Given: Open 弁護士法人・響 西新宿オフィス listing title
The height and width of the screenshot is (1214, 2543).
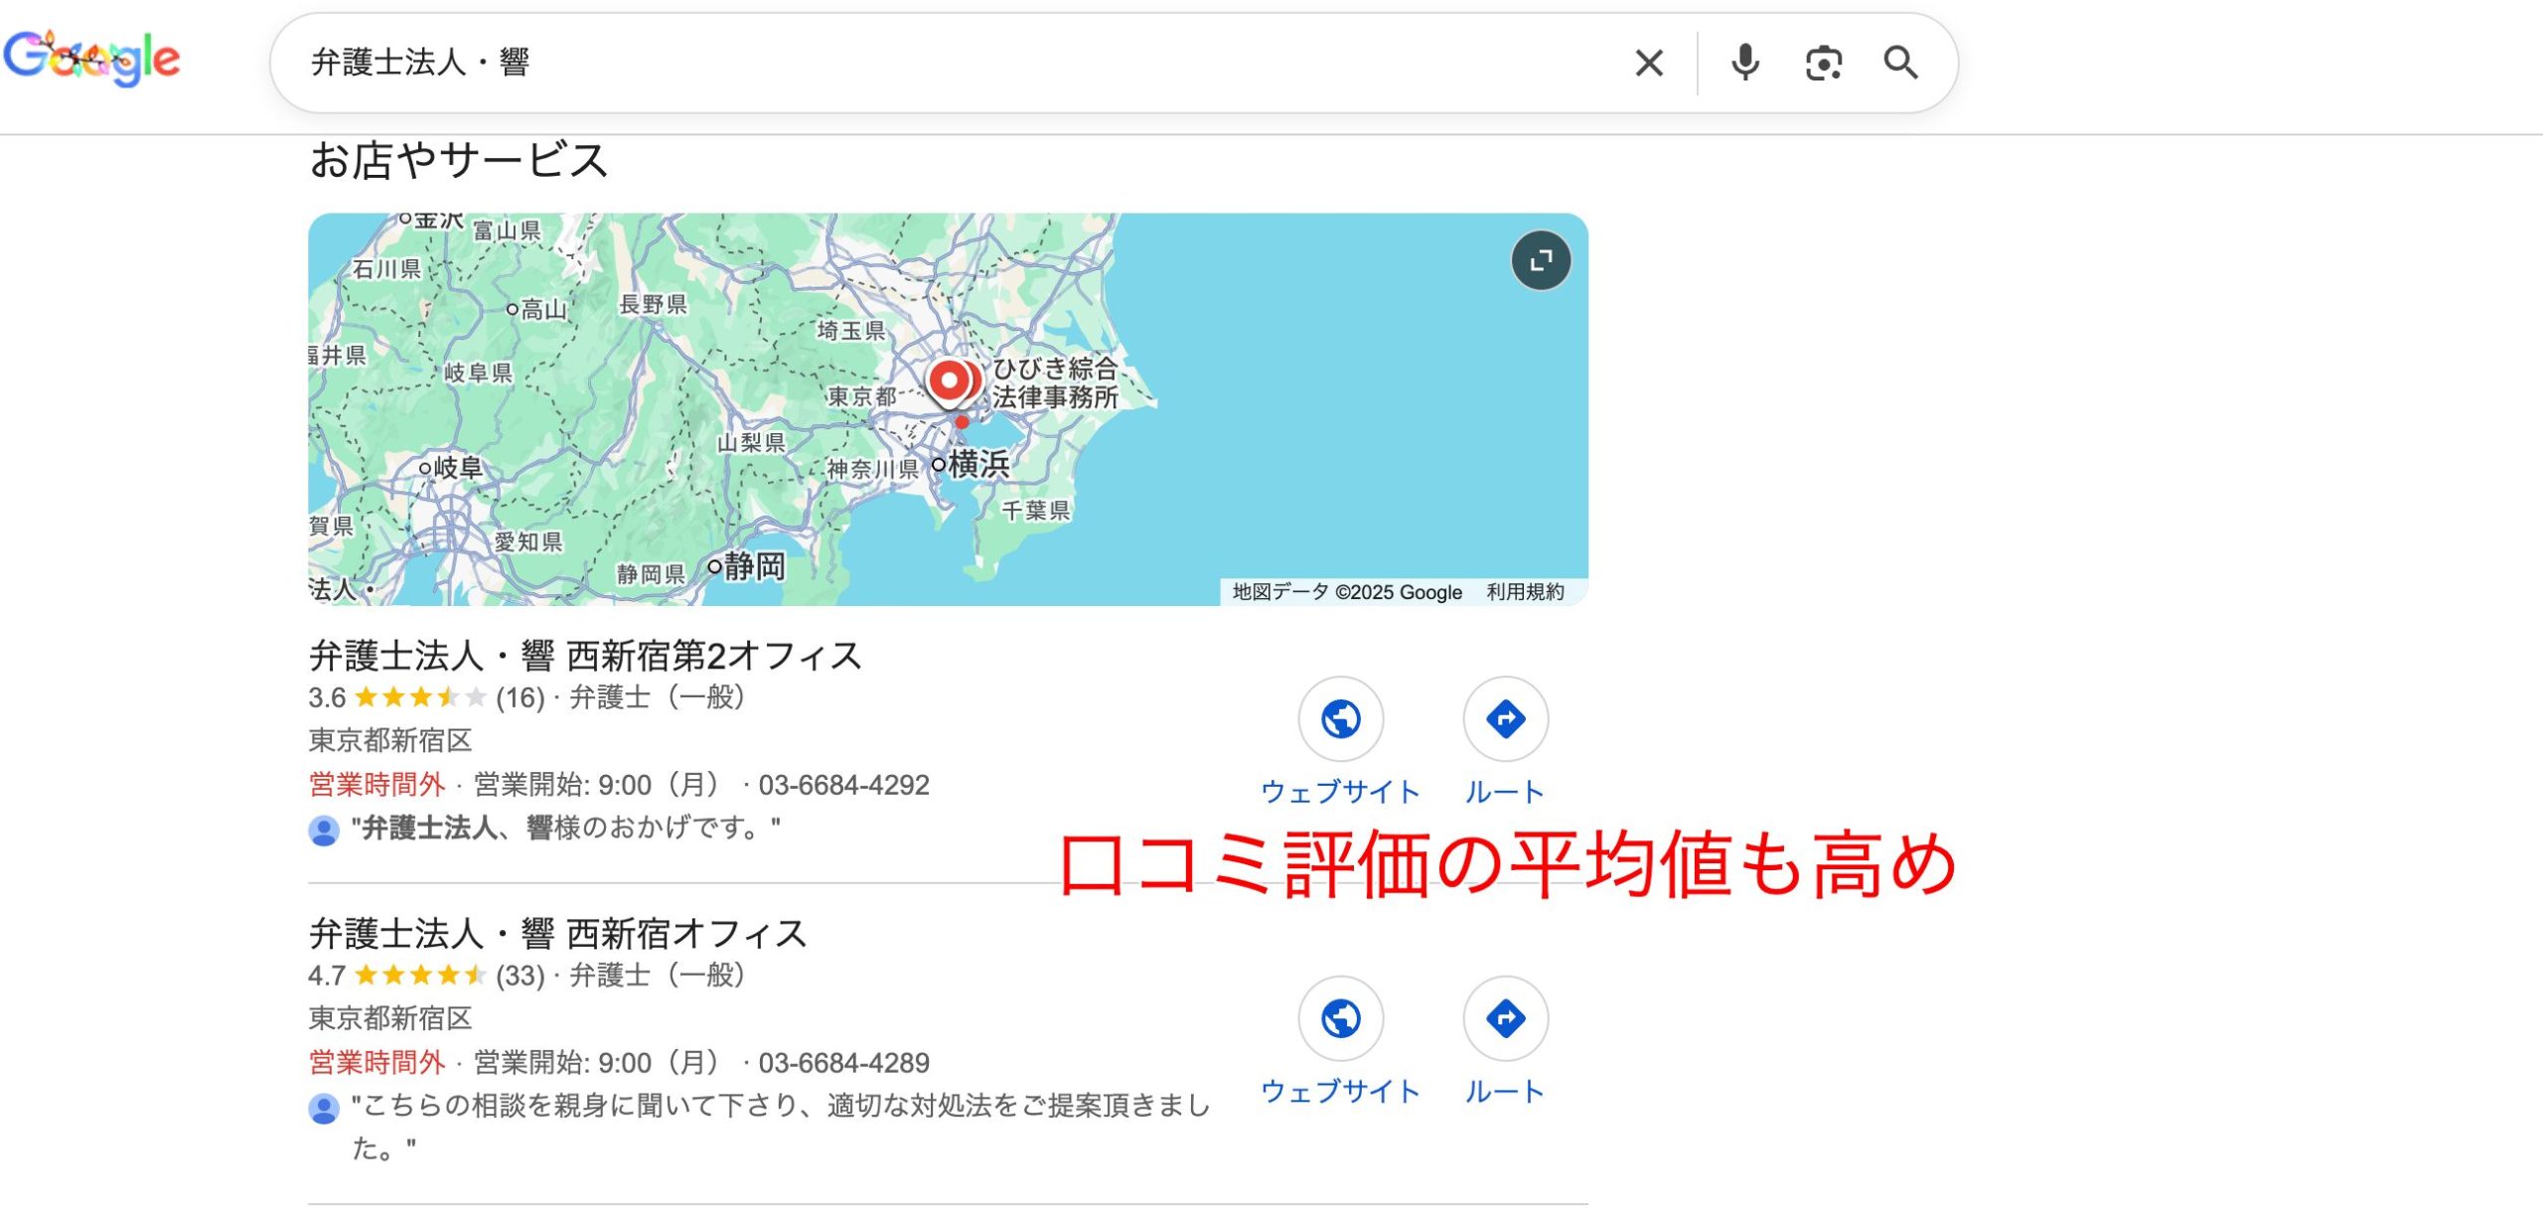Looking at the screenshot, I should (x=557, y=934).
